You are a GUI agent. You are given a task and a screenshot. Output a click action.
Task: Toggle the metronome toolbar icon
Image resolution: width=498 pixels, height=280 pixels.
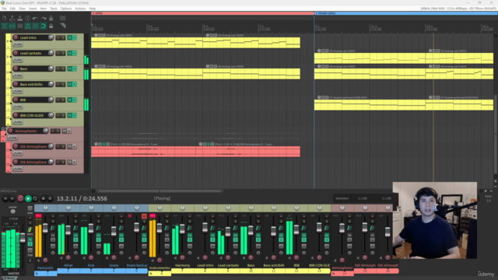[x=51, y=19]
